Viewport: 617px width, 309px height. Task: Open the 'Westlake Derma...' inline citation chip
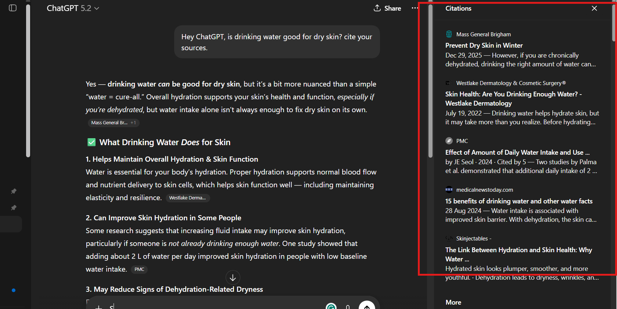(x=187, y=198)
